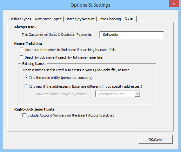Click the dropdown arrow beside Transaction Date
The width and height of the screenshot is (181, 152).
tap(137, 94)
